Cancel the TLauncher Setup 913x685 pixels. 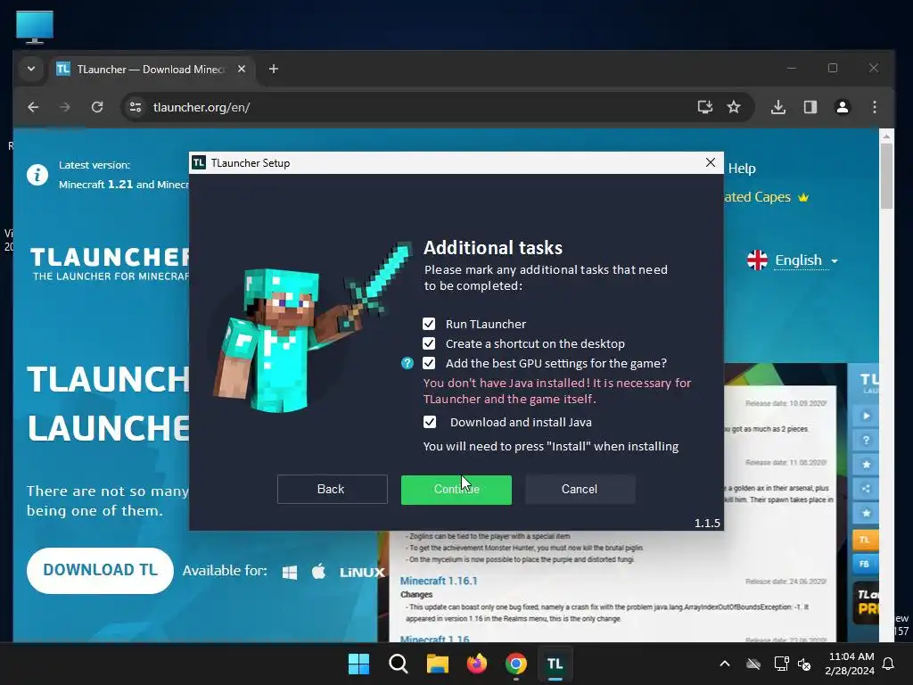pyautogui.click(x=580, y=490)
